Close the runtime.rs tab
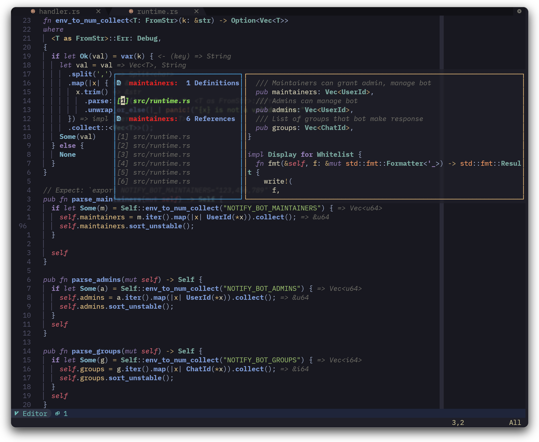 (196, 11)
